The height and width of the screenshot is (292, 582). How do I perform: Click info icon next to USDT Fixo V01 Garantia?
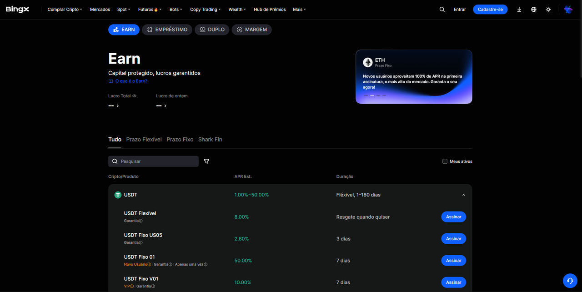[153, 286]
